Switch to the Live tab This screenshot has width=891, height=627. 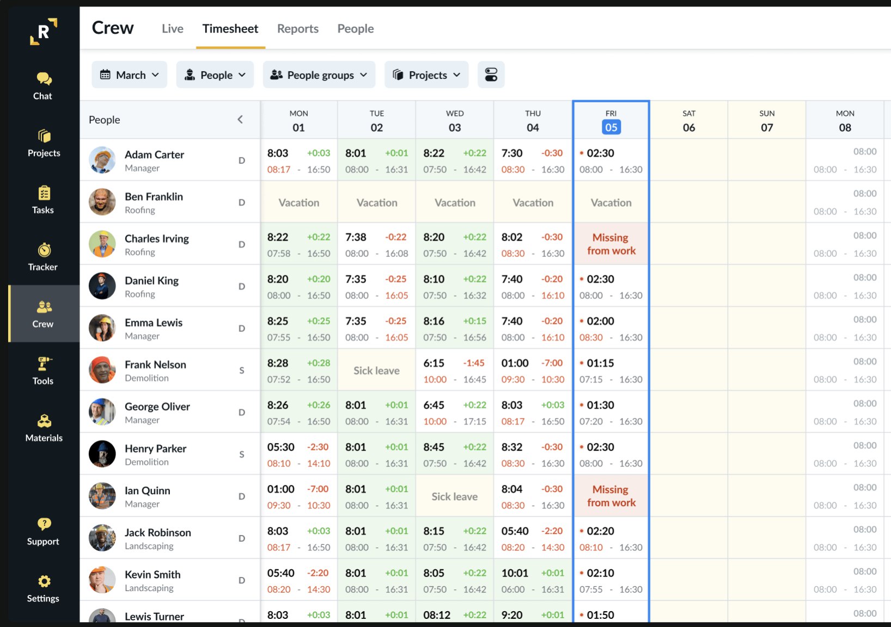pyautogui.click(x=172, y=28)
